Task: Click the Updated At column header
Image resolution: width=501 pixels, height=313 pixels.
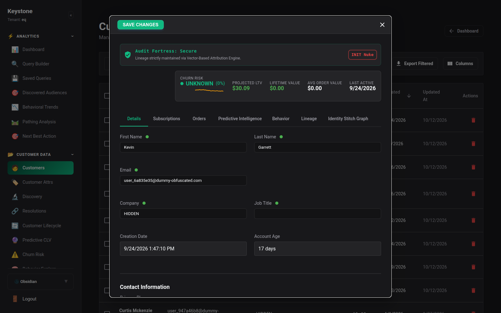Action: click(431, 96)
